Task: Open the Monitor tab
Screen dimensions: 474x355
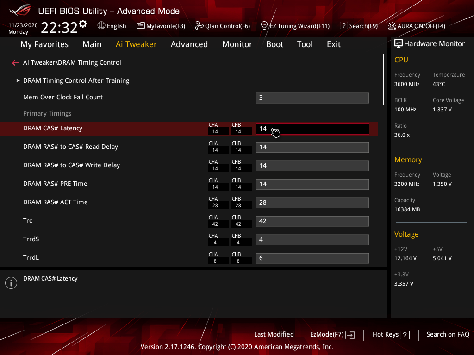Action: pyautogui.click(x=237, y=44)
